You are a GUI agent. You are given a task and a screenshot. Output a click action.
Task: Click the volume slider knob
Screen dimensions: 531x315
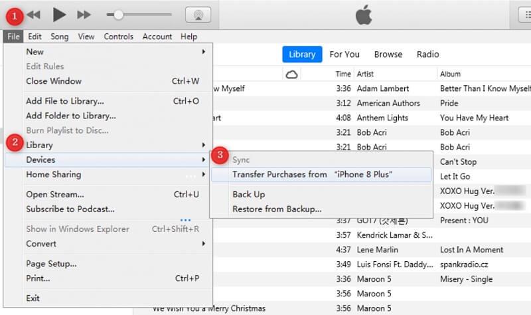tap(118, 15)
